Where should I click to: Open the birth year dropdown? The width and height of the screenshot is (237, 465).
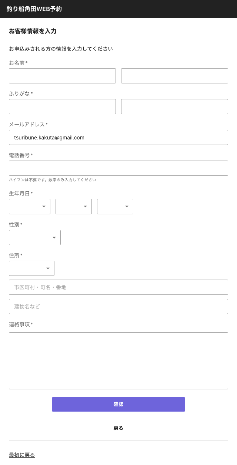30,207
